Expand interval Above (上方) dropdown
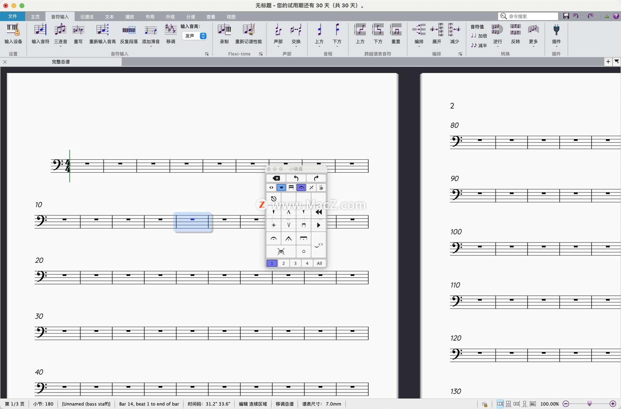The image size is (621, 409). [x=319, y=46]
